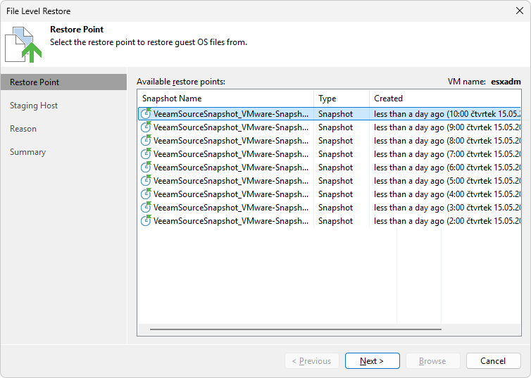Click the Next > button
The image size is (531, 378).
point(372,360)
